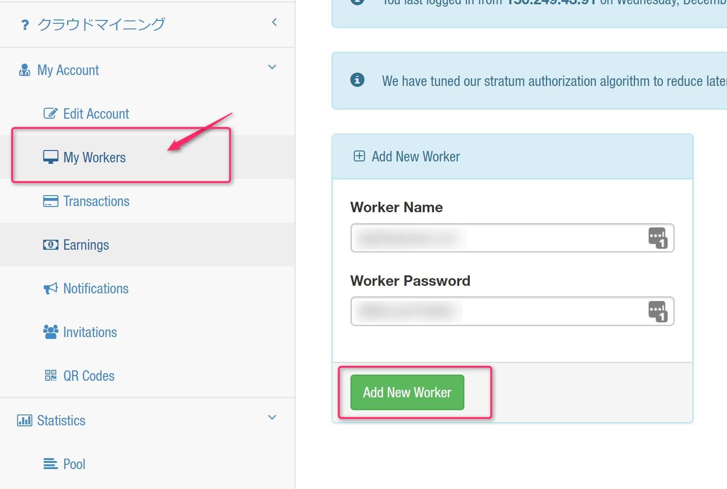Click the Pool list icon

(x=50, y=464)
